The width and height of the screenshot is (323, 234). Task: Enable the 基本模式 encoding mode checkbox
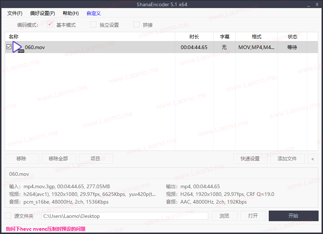point(50,25)
